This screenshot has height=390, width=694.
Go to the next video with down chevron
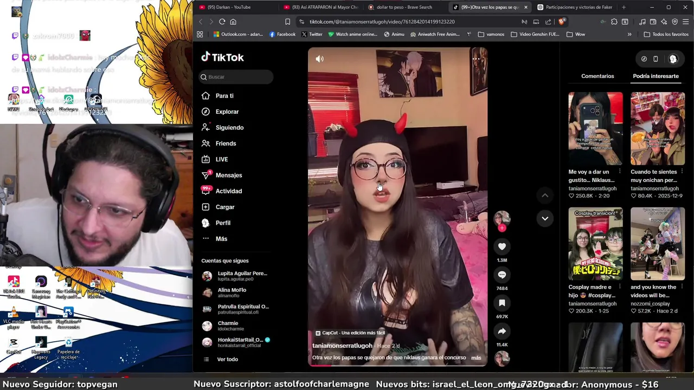545,218
